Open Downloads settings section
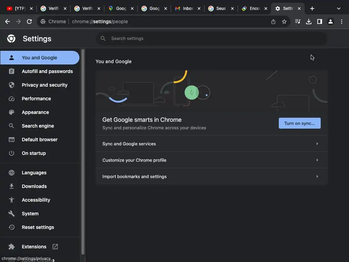This screenshot has width=349, height=262. tap(40, 186)
